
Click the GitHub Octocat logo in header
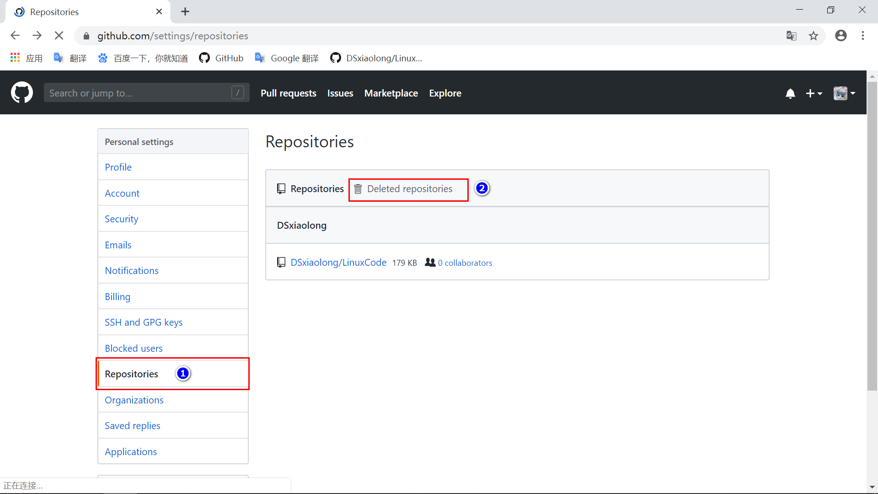click(x=21, y=93)
